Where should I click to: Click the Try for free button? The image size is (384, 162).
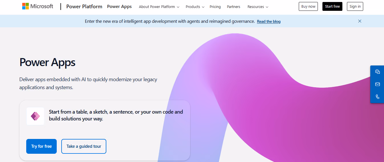pos(41,146)
